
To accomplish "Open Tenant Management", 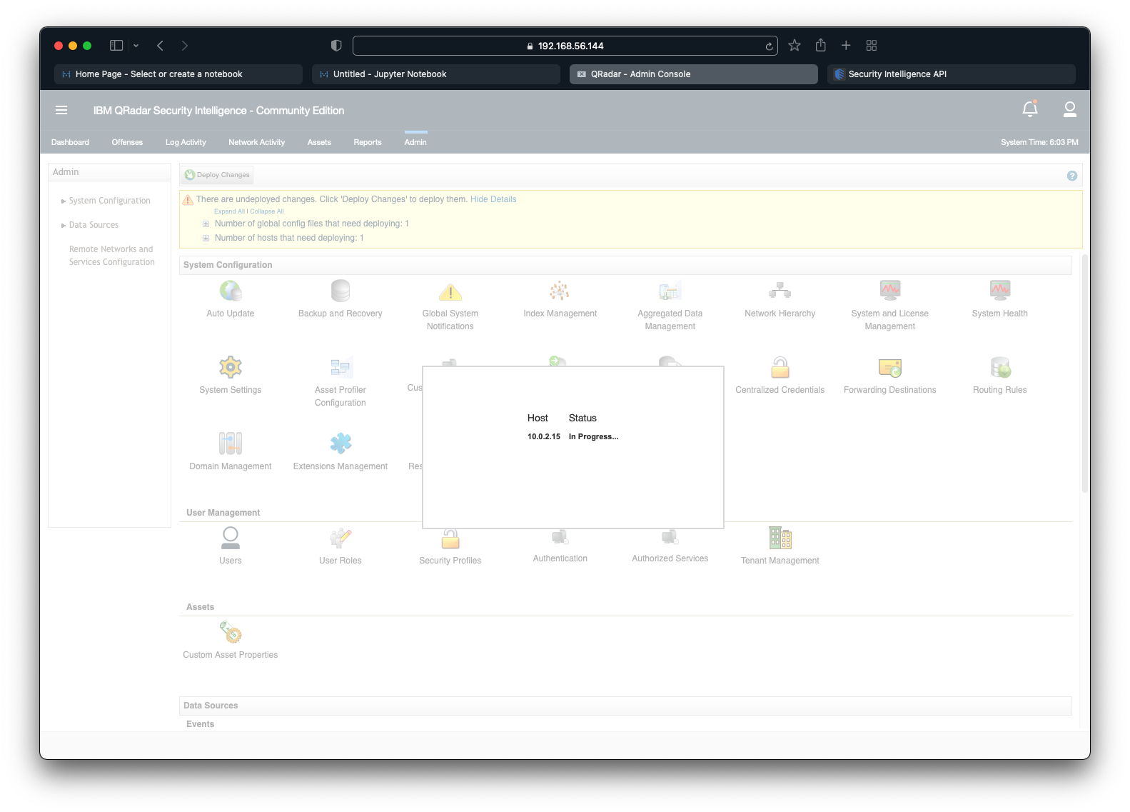I will point(780,538).
